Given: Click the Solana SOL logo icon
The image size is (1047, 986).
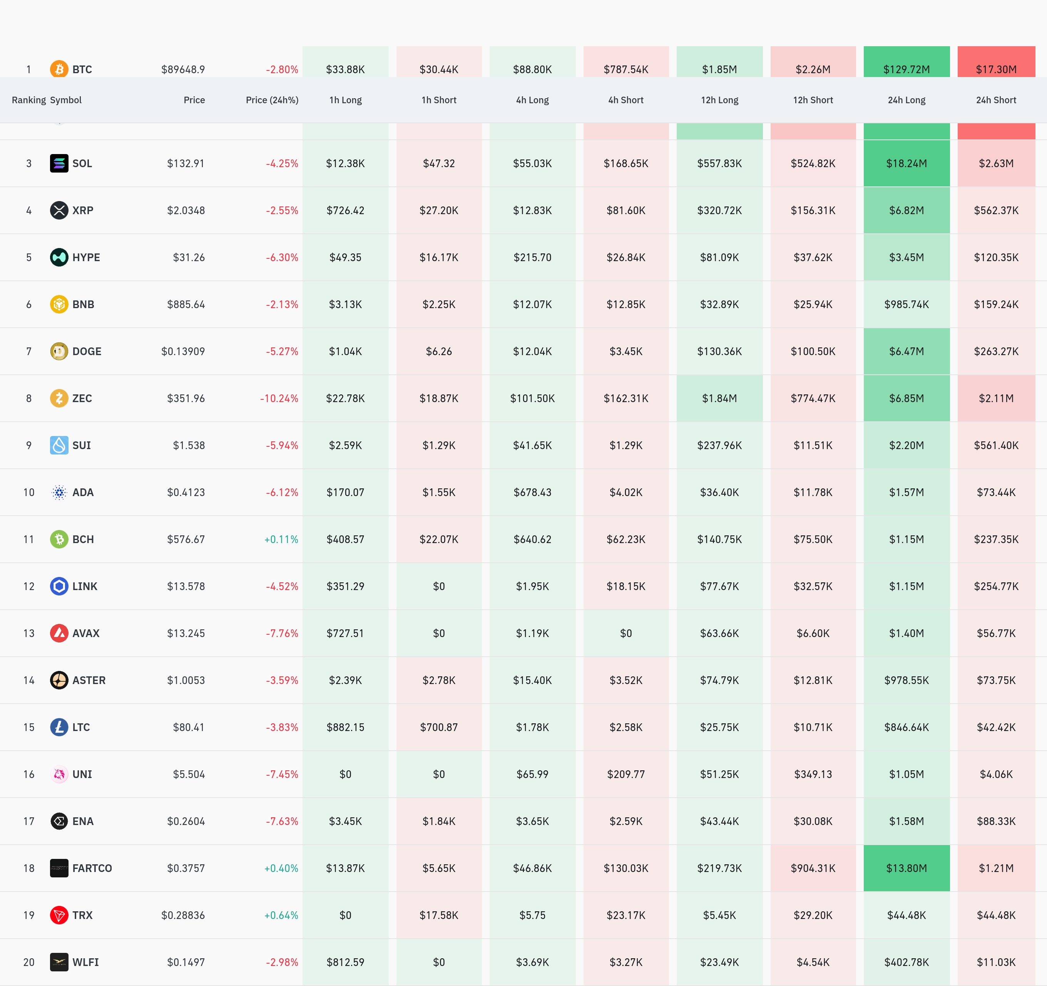Looking at the screenshot, I should click(x=59, y=163).
